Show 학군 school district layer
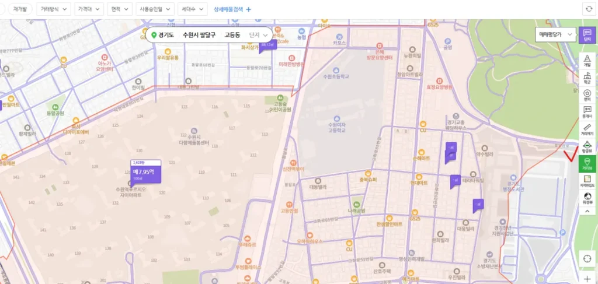Viewport: 598px width, 284px height. click(587, 78)
